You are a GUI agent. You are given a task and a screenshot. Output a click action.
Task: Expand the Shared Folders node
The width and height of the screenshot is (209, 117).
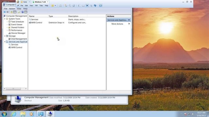click(x=7, y=27)
